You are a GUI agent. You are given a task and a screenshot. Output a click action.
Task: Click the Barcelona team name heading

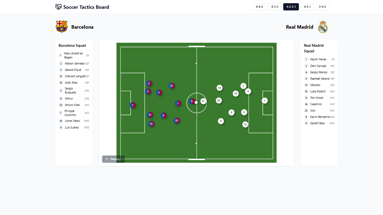(x=82, y=27)
